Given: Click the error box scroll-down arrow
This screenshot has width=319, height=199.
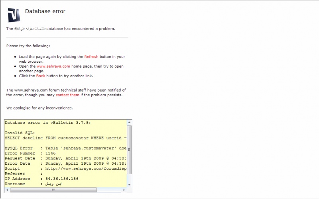Looking at the screenshot, I should (x=129, y=184).
